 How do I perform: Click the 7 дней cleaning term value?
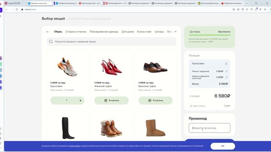(x=227, y=106)
